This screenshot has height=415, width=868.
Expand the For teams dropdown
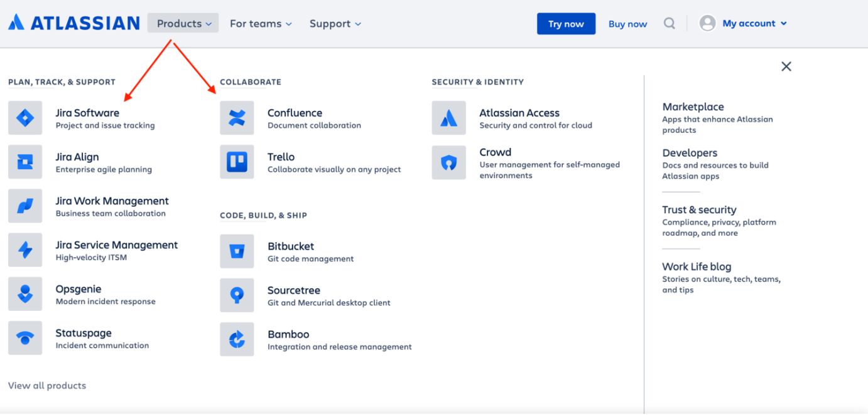(x=261, y=24)
